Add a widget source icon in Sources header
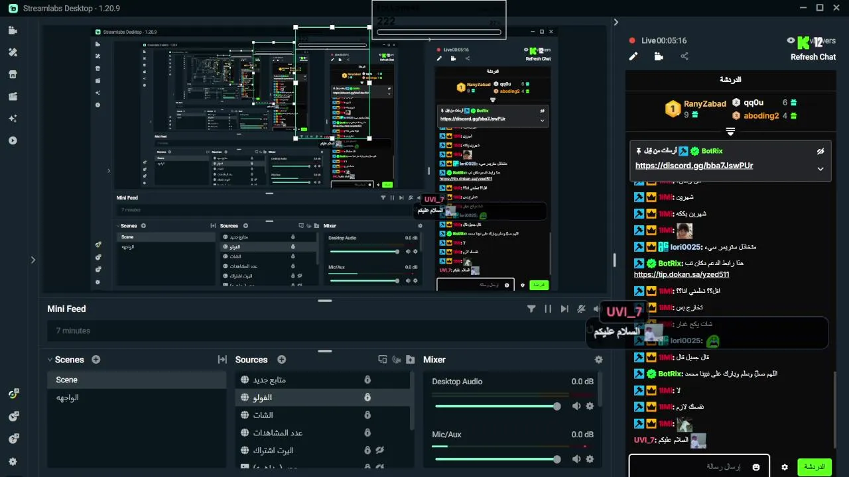Image resolution: width=849 pixels, height=477 pixels. [383, 360]
